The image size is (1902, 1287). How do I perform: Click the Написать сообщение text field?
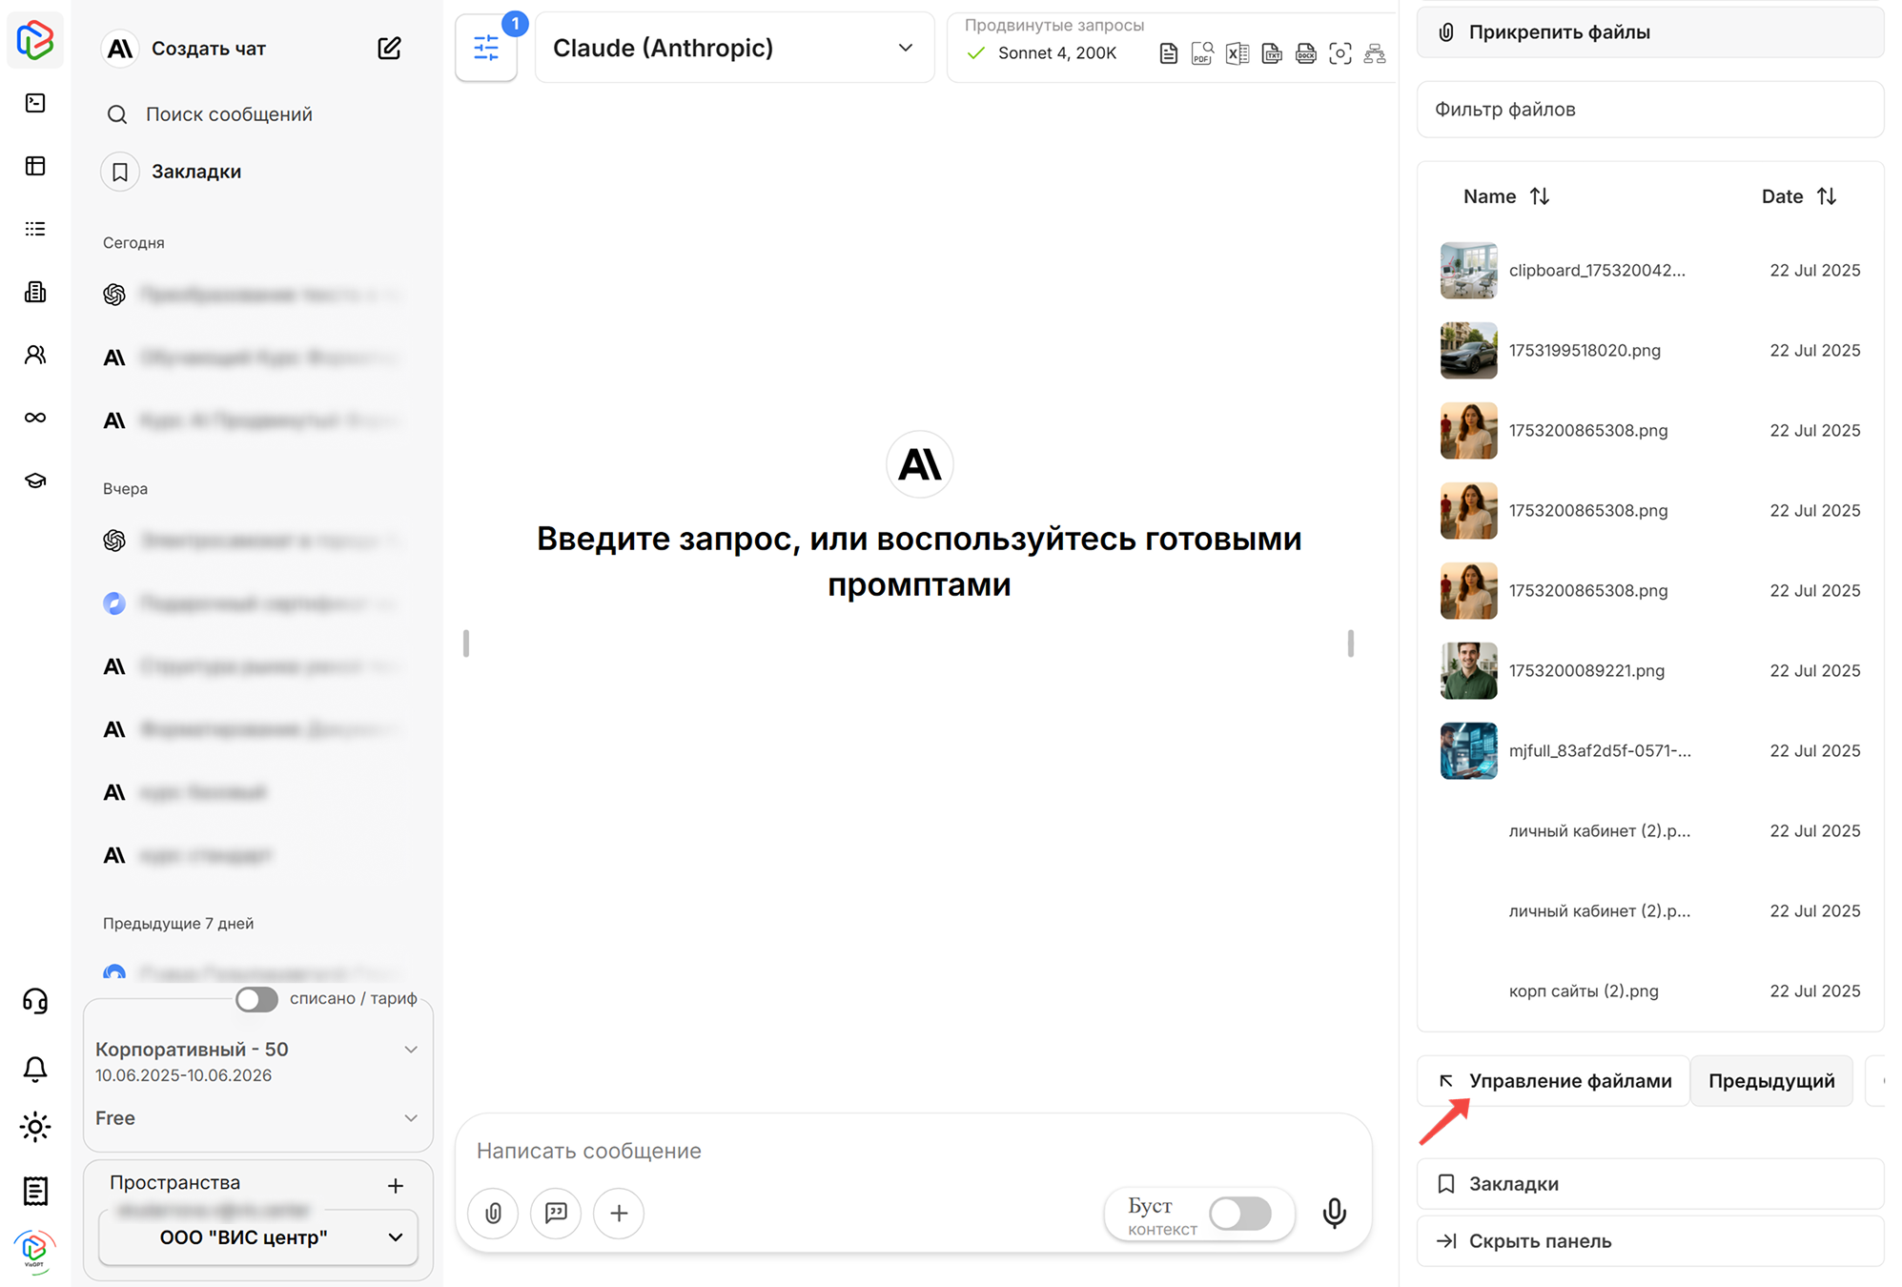913,1151
